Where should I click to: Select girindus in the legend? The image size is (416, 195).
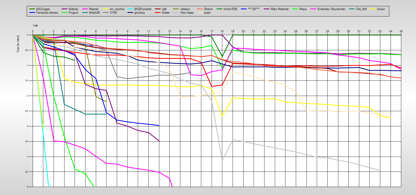pyautogui.click(x=139, y=13)
